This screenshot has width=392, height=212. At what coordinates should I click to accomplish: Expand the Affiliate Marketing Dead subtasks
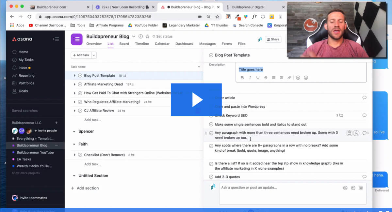[x=75, y=84]
